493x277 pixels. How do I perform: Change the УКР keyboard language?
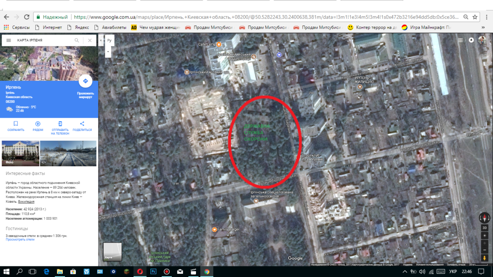453,272
